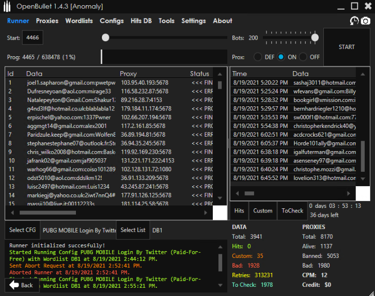375x296 pixels.
Task: Minimize the OpenBullet window
Action: (341, 9)
